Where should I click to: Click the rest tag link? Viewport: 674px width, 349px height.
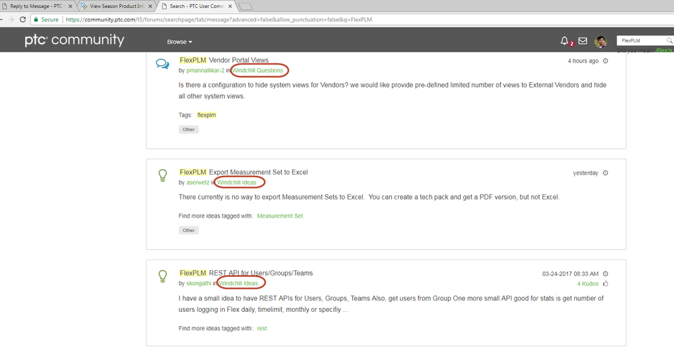[x=262, y=328]
